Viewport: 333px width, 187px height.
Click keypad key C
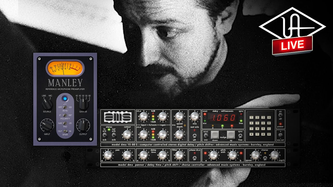click(x=269, y=129)
